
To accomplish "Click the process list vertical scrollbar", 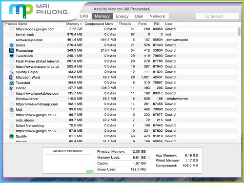I will click(239, 32).
